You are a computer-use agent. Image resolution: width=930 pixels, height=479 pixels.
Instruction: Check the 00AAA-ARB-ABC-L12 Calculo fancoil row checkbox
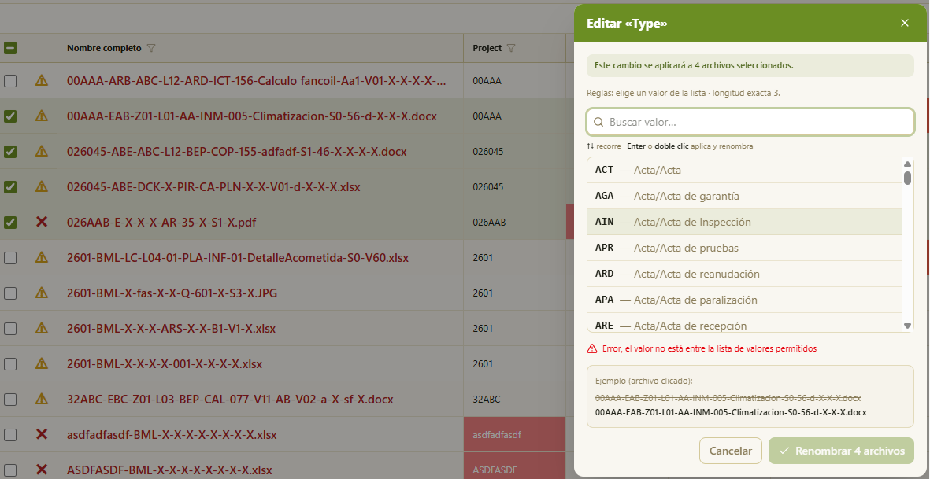click(10, 80)
